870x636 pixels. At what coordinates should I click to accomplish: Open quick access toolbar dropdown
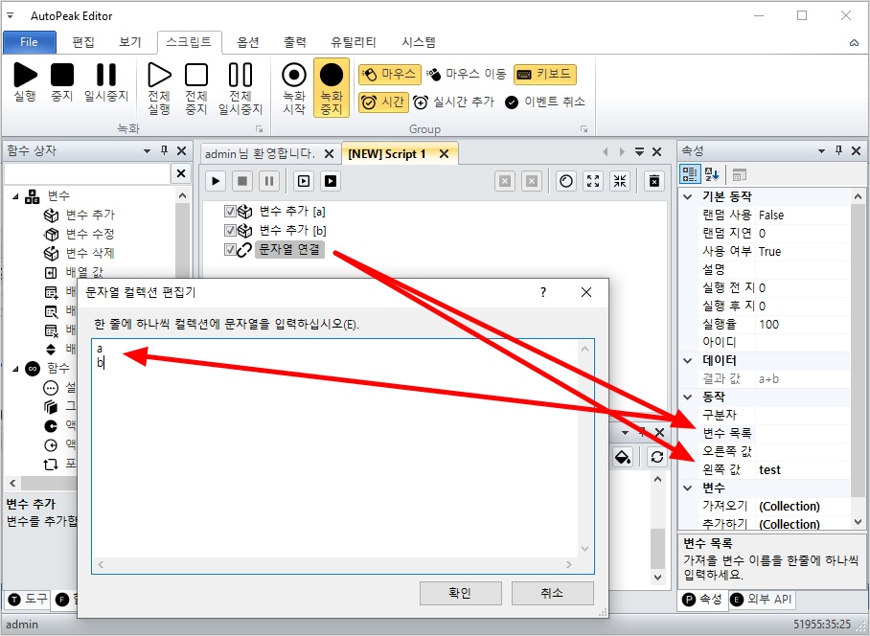[10, 15]
